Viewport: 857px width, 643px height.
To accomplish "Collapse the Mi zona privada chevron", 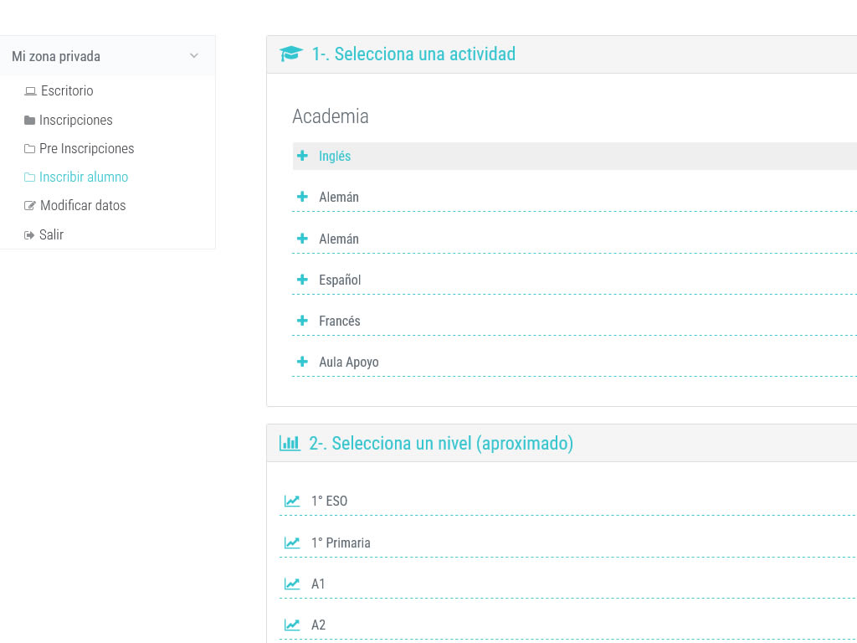I will point(194,56).
